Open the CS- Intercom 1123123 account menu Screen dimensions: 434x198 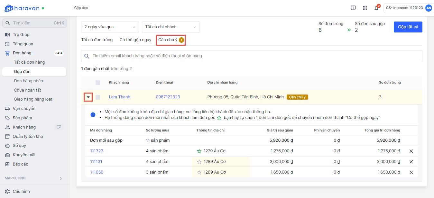point(409,8)
